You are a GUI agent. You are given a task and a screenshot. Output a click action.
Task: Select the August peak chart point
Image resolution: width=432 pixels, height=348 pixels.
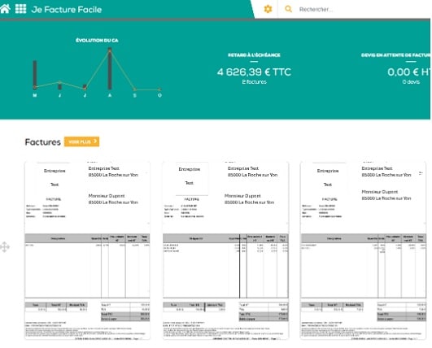110,50
